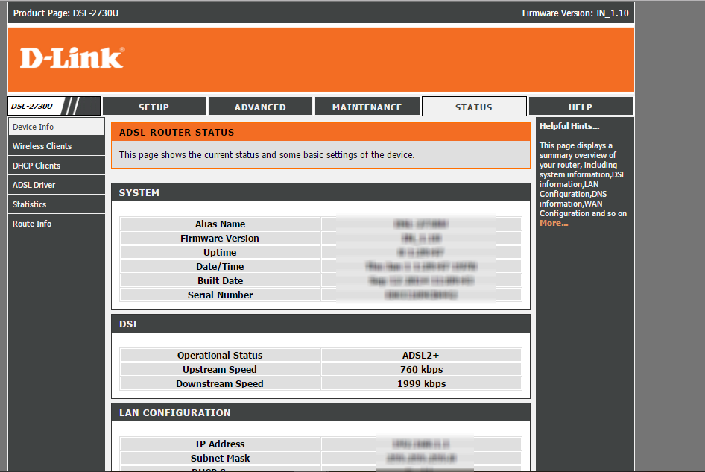Viewport: 705px width, 472px height.
Task: Click the Built Date label
Action: tap(220, 281)
